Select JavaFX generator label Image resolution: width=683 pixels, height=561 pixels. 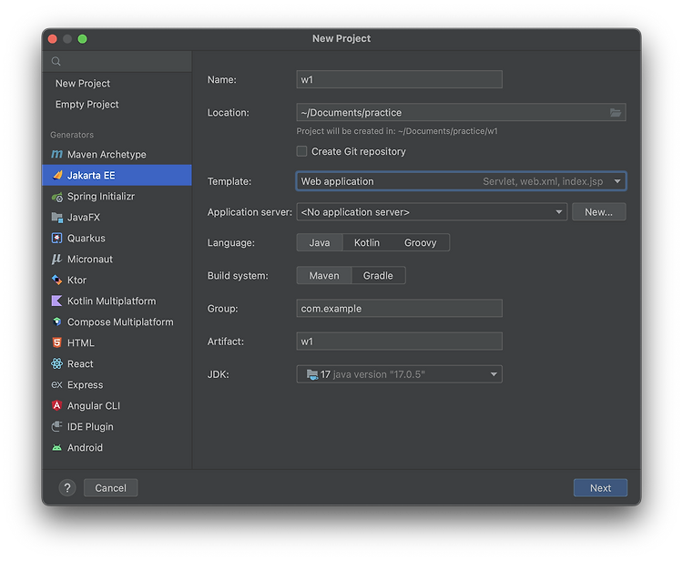pos(84,218)
